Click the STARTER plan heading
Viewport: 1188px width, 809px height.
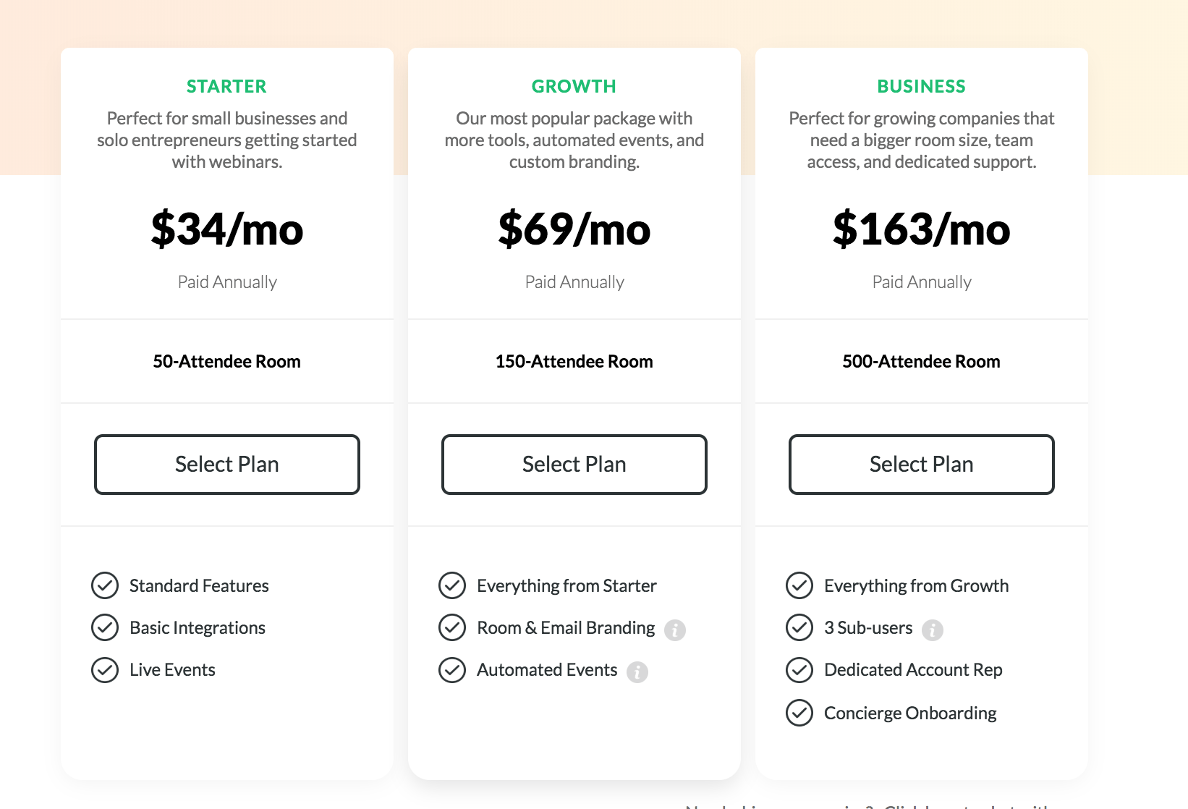[227, 86]
